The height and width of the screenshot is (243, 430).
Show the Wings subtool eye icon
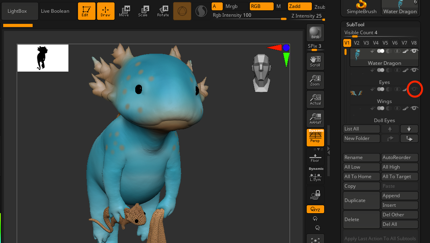point(414,89)
